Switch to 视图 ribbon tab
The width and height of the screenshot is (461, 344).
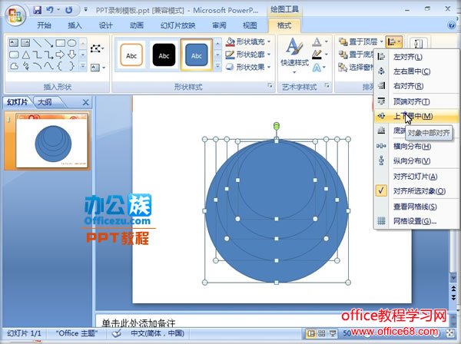click(250, 25)
